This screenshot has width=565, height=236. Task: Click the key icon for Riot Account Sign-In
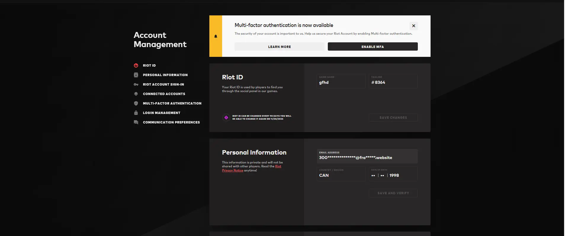pyautogui.click(x=136, y=84)
